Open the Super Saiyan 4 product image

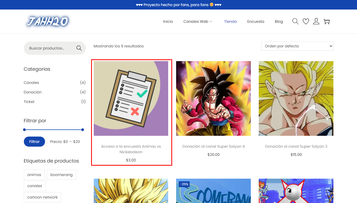click(213, 98)
